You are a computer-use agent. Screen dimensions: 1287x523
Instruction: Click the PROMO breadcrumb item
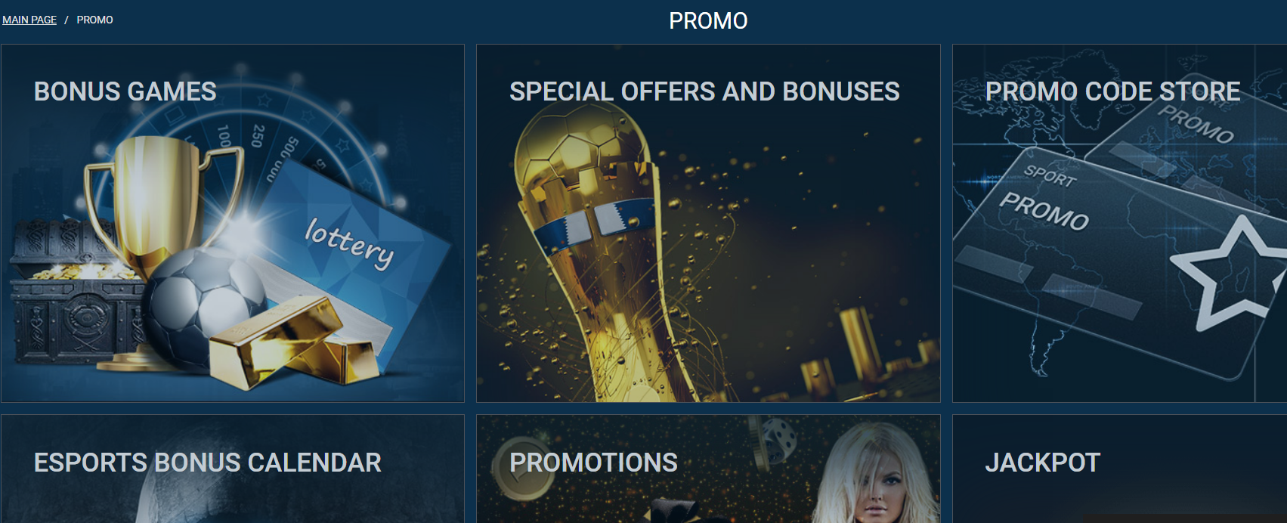pyautogui.click(x=94, y=20)
